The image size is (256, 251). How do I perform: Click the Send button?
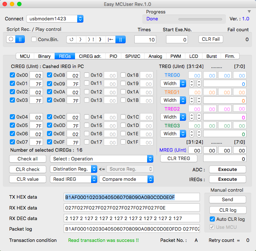tap(228, 199)
